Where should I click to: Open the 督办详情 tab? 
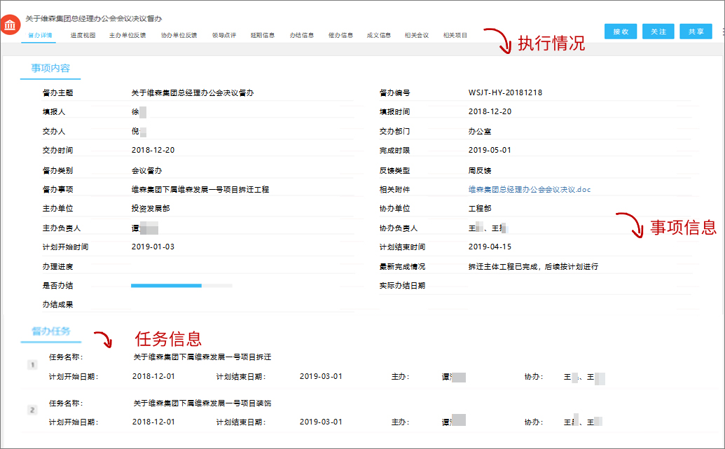click(40, 35)
